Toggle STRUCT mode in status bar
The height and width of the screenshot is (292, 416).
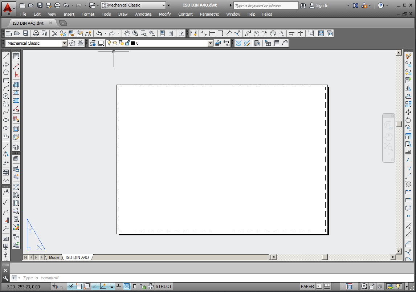[163, 287]
